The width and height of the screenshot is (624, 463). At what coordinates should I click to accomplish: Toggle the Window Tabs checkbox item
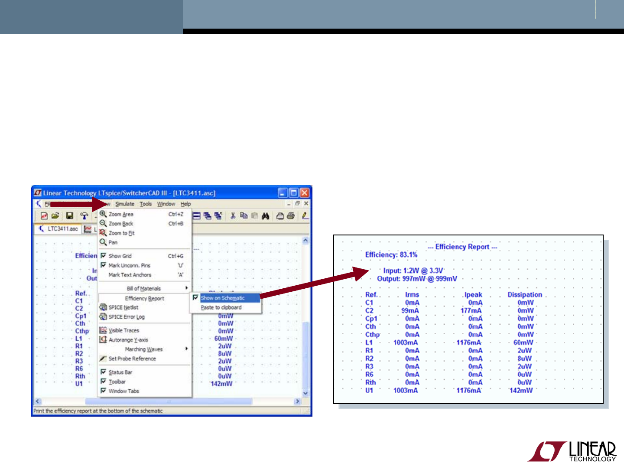pyautogui.click(x=145, y=391)
